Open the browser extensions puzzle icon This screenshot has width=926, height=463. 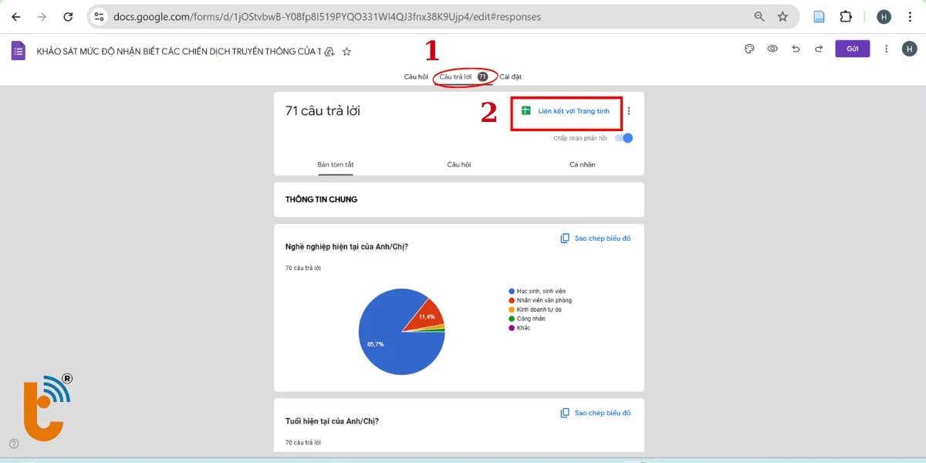(x=846, y=16)
